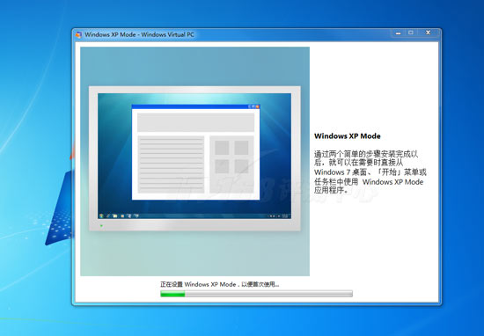Viewport: 484px width, 336px height.
Task: Click the green power LED on illustrated monitor
Action: 101,226
